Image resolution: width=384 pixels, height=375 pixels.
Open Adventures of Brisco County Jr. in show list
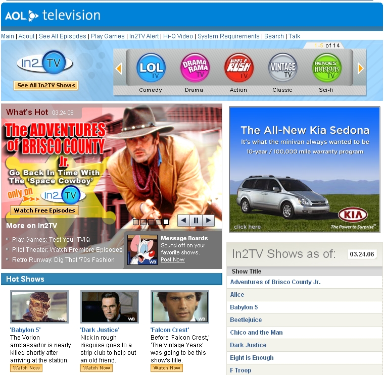275,282
